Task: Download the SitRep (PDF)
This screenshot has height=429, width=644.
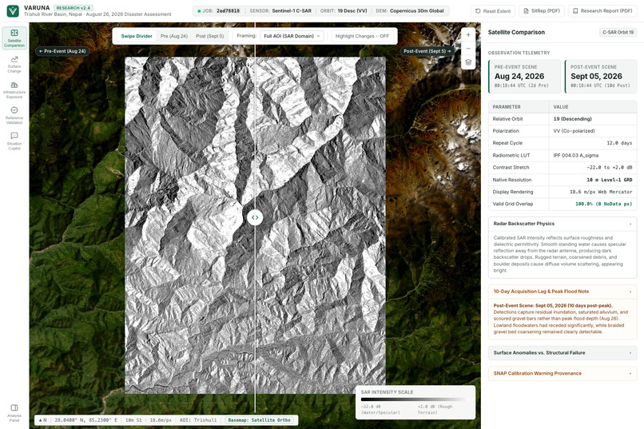Action: 542,11
